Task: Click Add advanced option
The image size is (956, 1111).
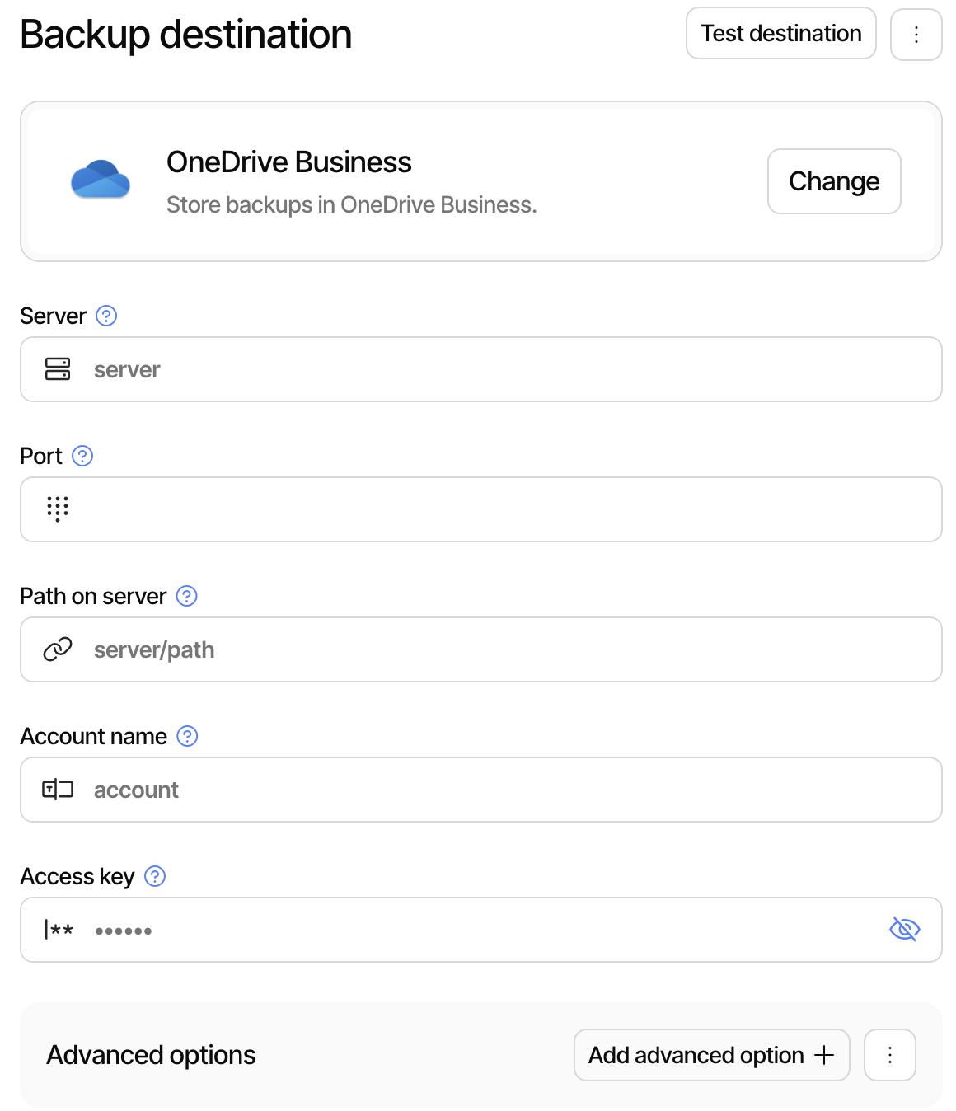Action: coord(710,1055)
